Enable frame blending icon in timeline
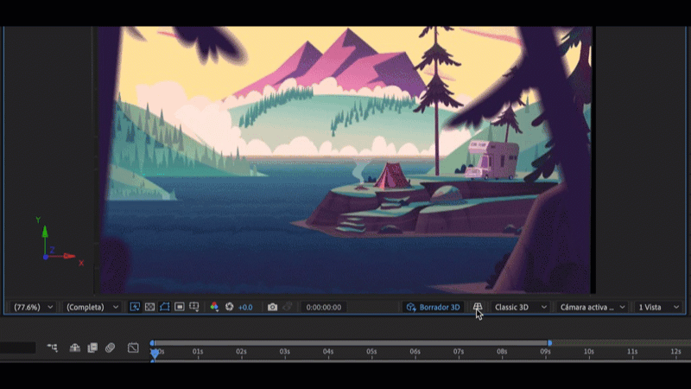 tap(92, 348)
